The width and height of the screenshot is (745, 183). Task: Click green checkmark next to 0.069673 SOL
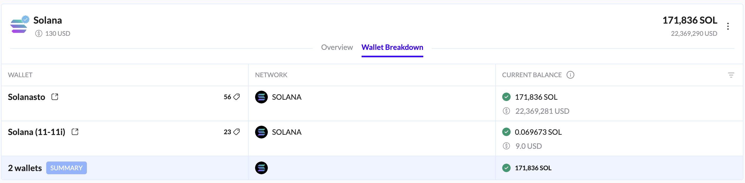(x=506, y=132)
